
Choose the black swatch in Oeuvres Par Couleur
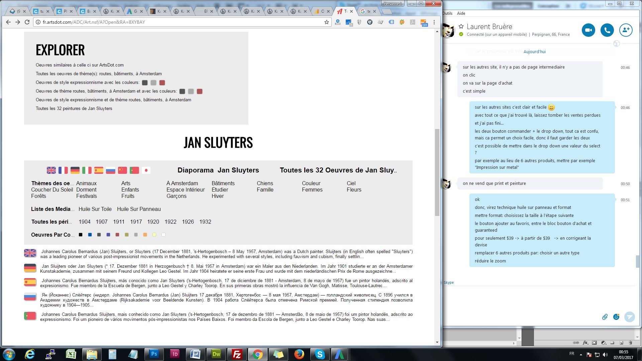(81, 235)
